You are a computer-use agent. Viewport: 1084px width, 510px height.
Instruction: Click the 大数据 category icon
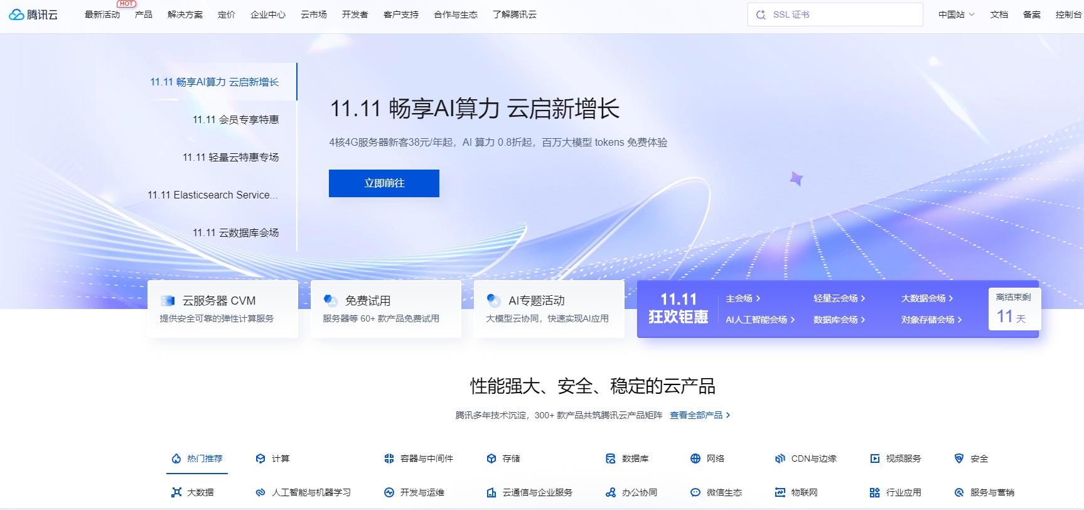[x=176, y=492]
